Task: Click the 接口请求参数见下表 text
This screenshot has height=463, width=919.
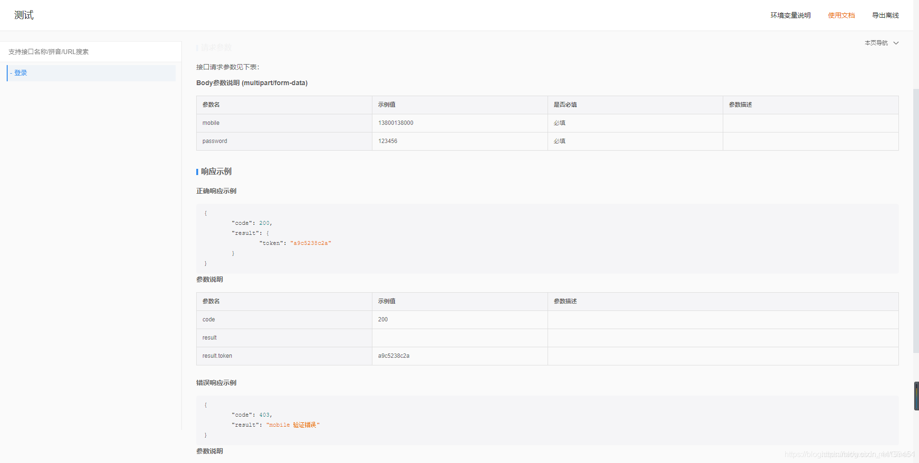Action: [x=228, y=67]
